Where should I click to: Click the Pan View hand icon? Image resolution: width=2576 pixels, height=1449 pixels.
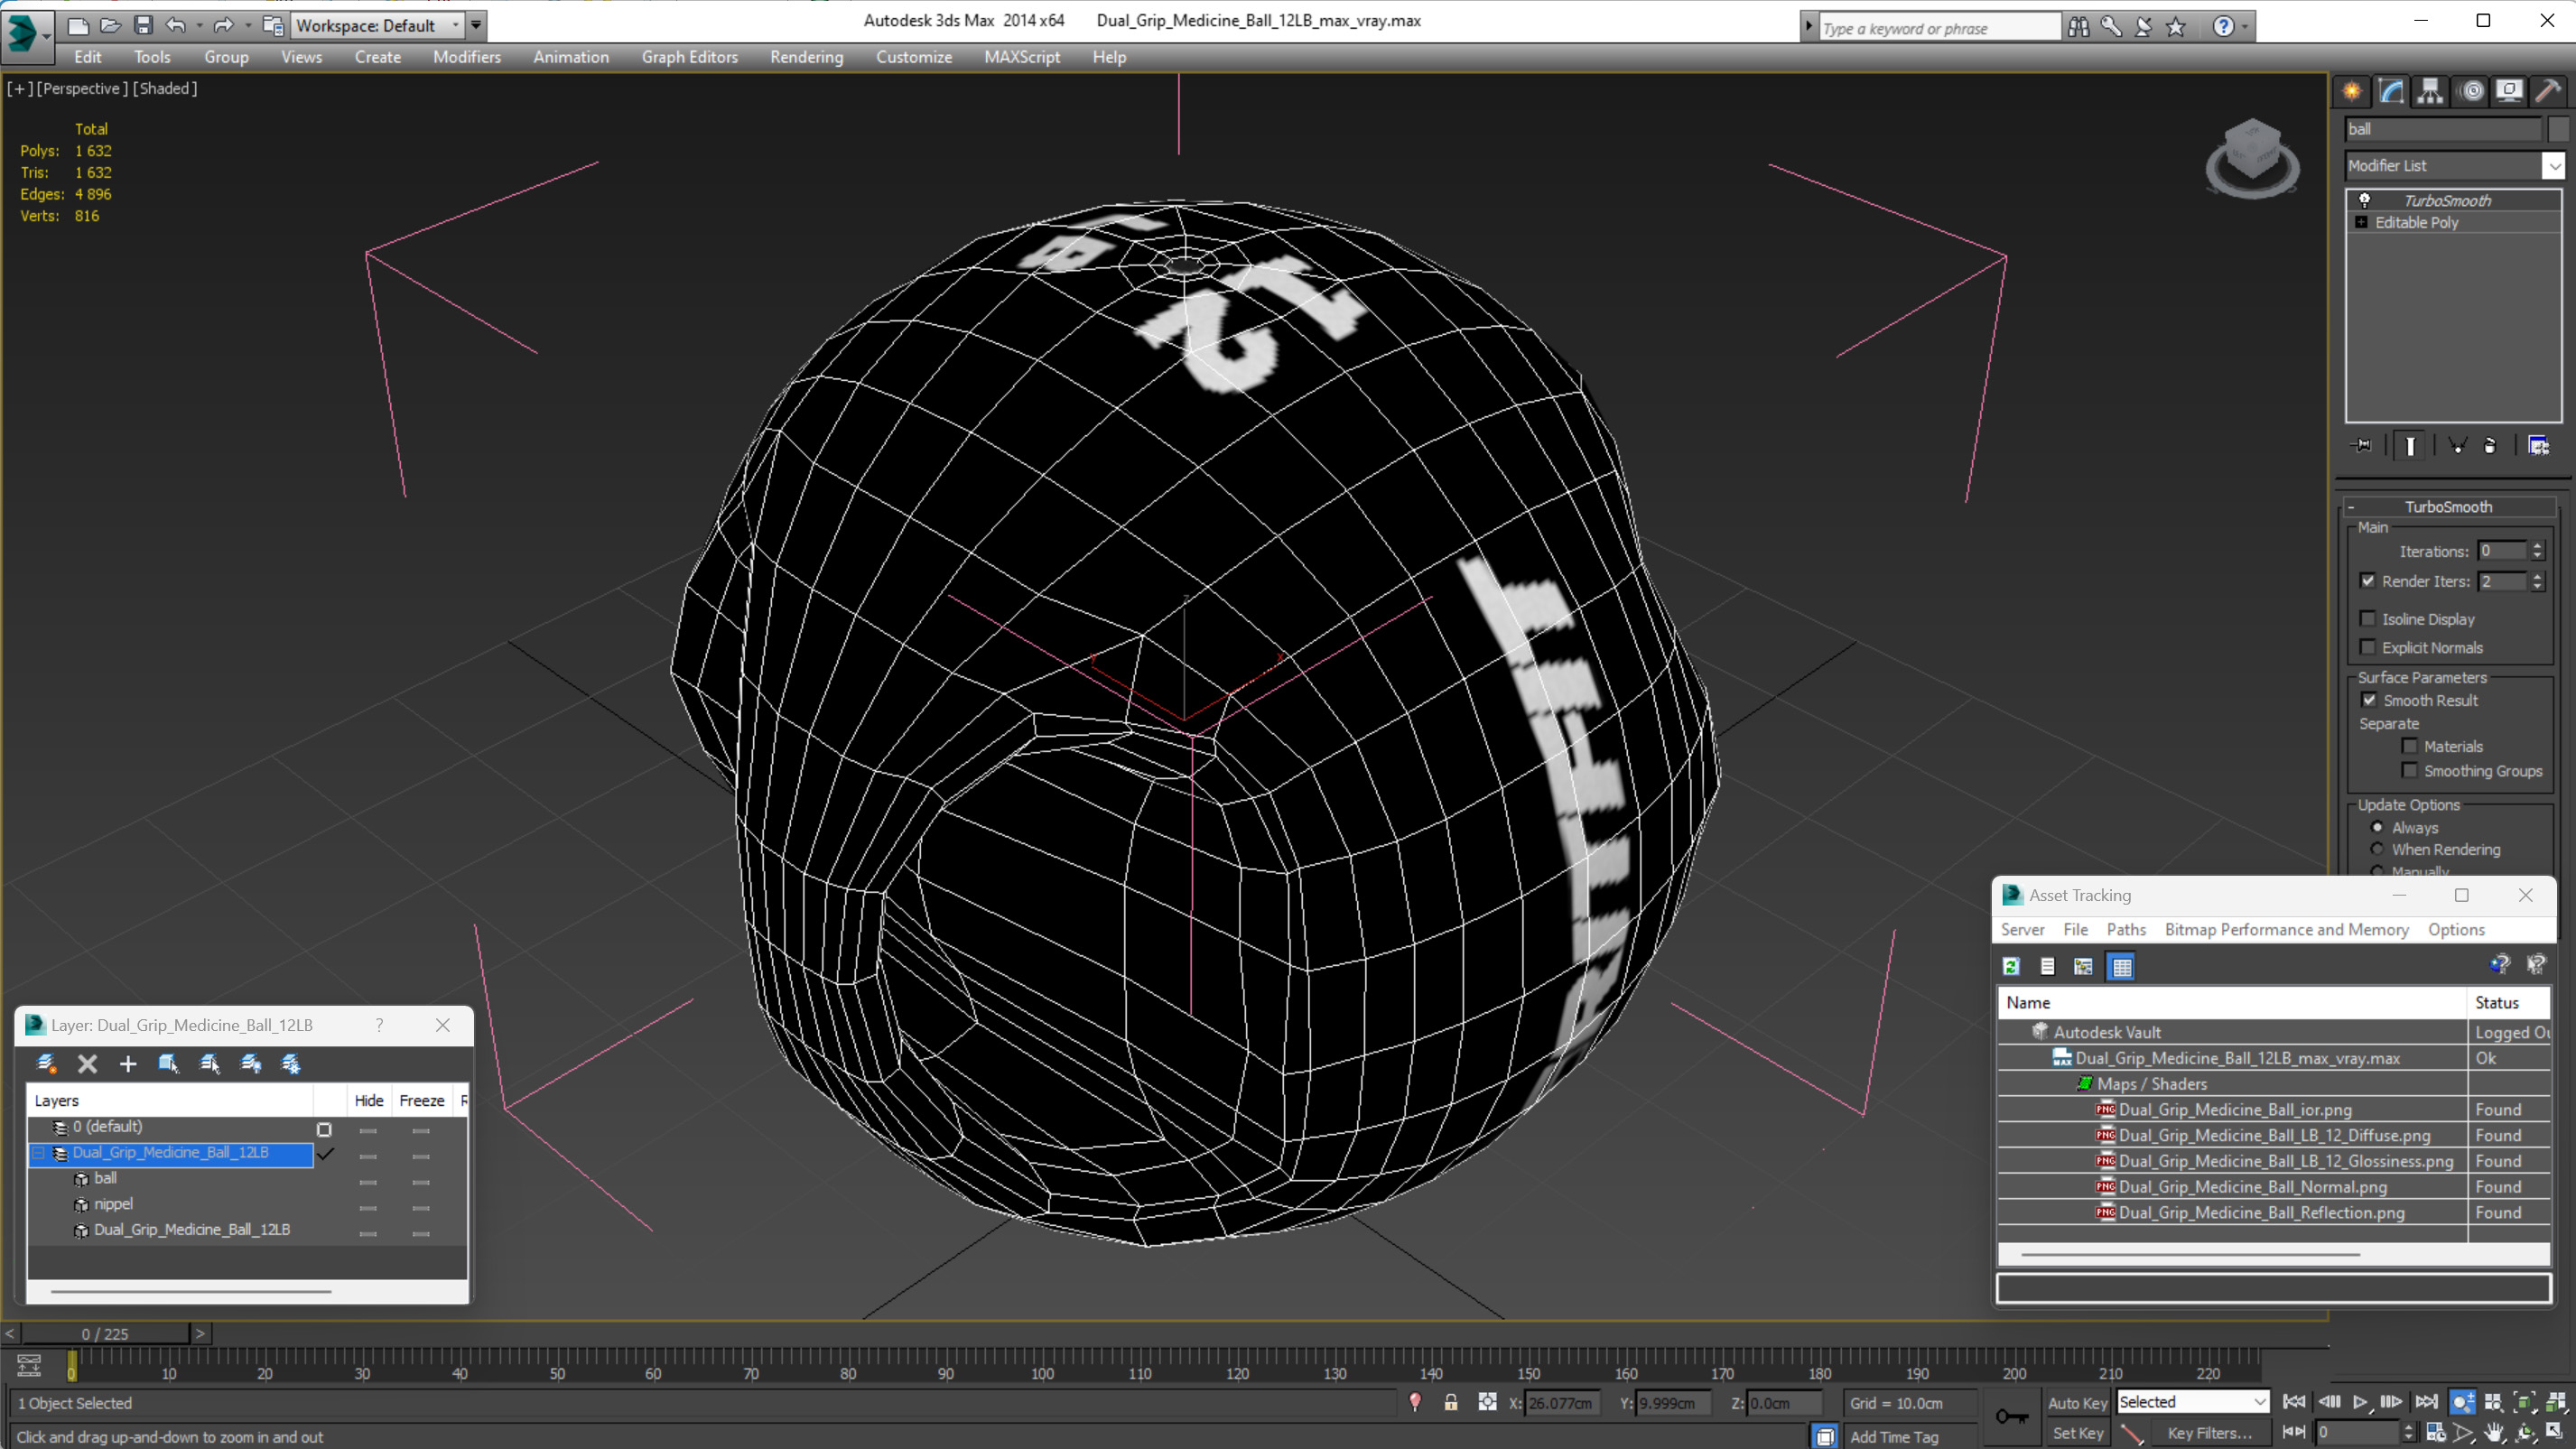(2494, 1432)
